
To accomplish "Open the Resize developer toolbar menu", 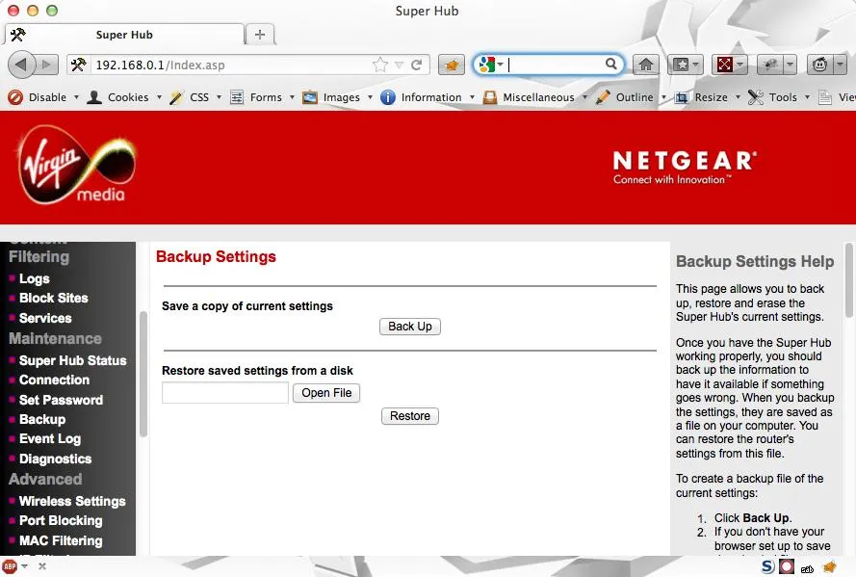I will pyautogui.click(x=708, y=97).
